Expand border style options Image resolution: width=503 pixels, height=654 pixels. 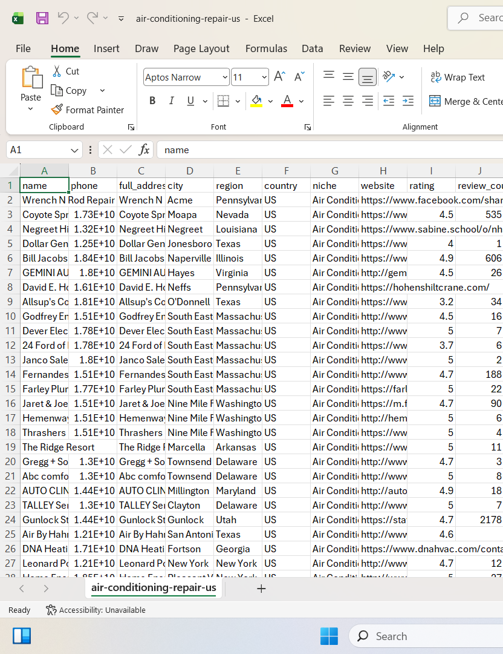pyautogui.click(x=238, y=101)
